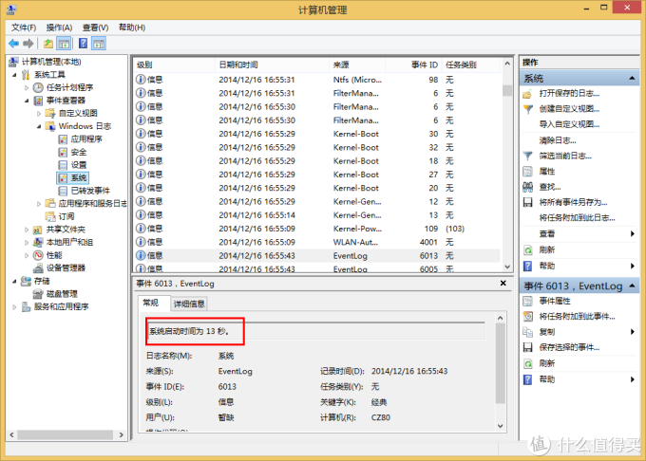This screenshot has height=461, width=646.
Task: Expand 服务和应用程序 arrow
Action: (14, 306)
